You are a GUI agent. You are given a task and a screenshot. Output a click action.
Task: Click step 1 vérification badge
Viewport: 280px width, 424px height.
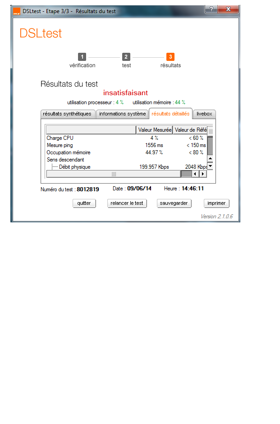(x=82, y=57)
